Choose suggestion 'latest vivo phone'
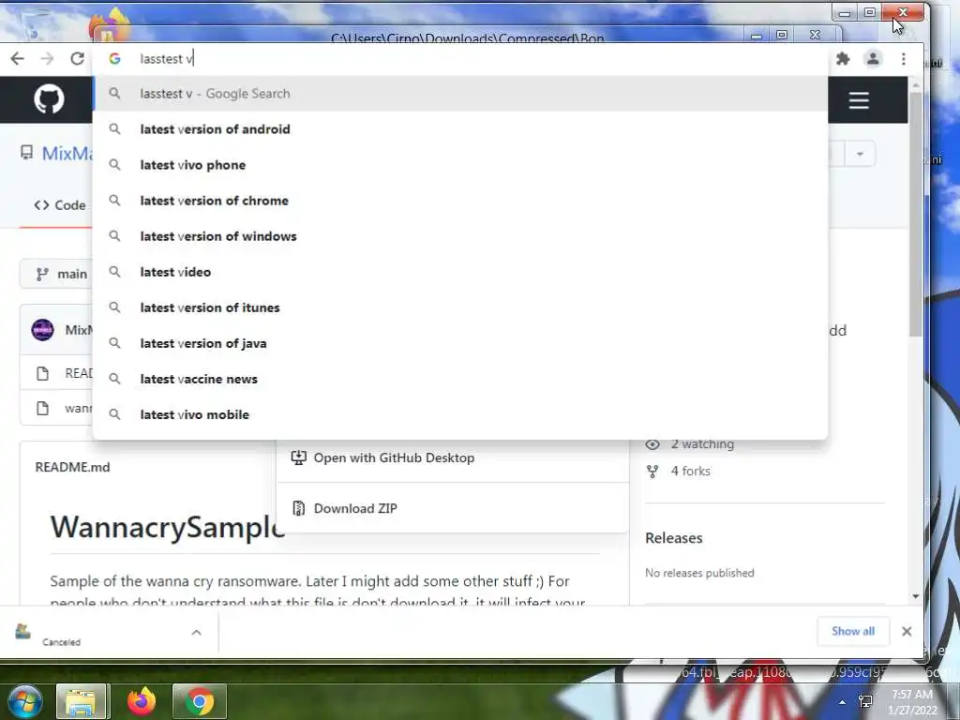This screenshot has width=960, height=720. click(x=460, y=165)
